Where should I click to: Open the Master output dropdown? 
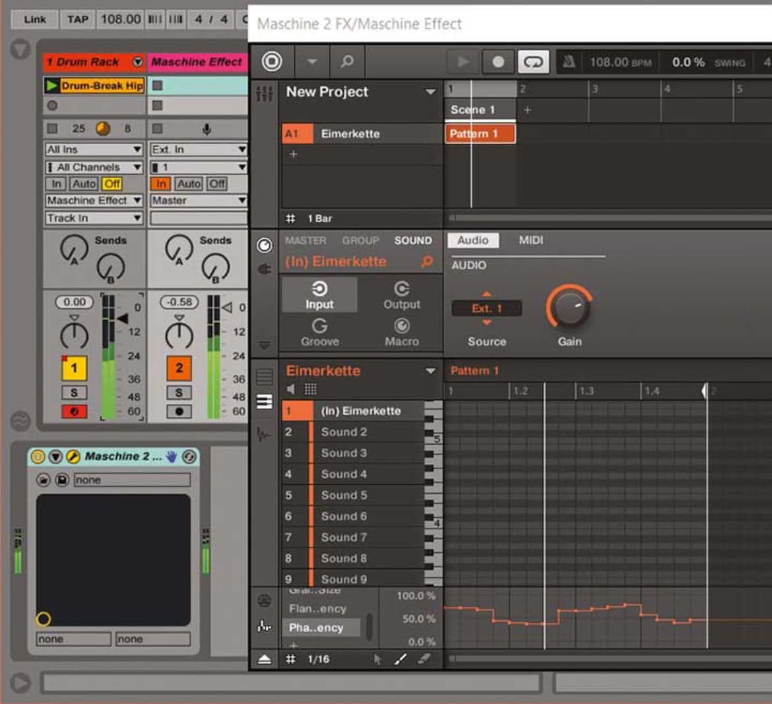coord(199,201)
